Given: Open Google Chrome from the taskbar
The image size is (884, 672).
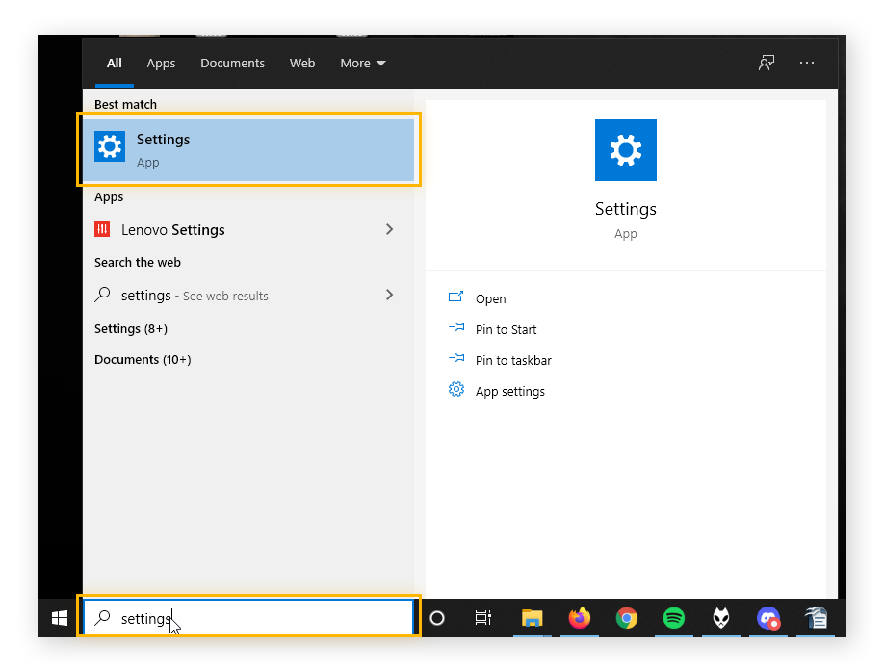Looking at the screenshot, I should click(x=626, y=618).
